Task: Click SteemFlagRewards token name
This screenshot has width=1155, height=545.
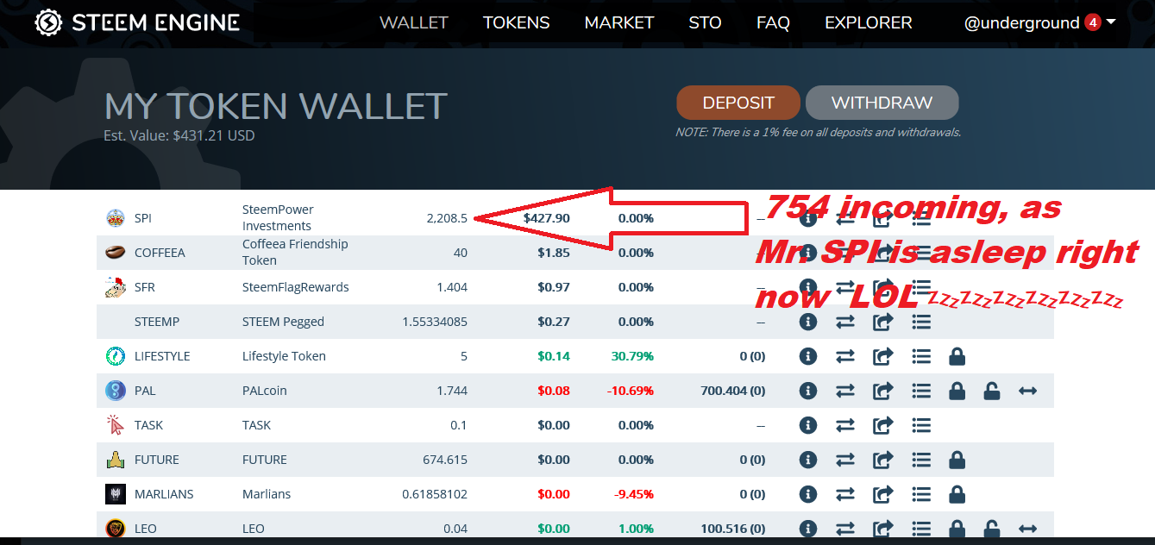Action: click(296, 287)
